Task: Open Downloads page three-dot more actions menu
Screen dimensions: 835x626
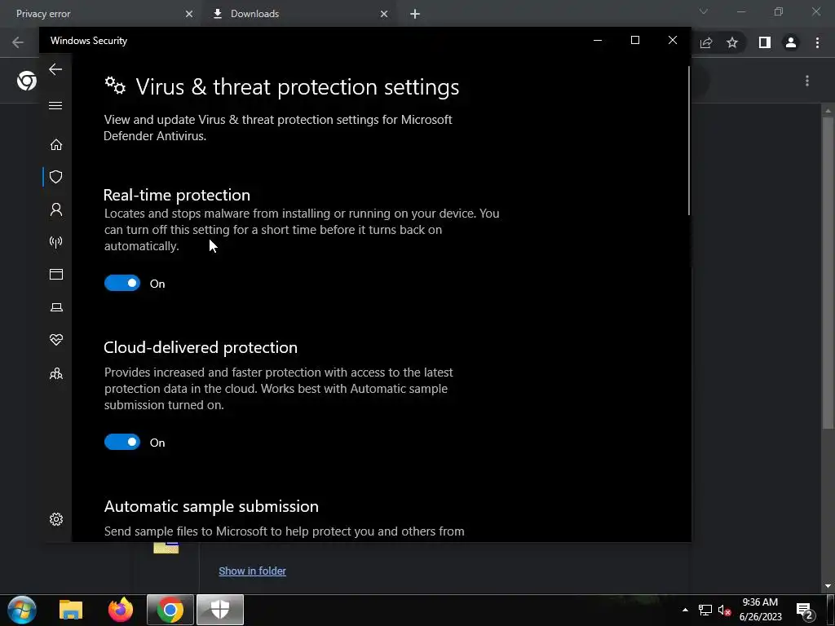Action: coord(807,81)
